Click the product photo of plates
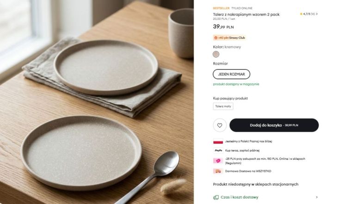 click(97, 102)
